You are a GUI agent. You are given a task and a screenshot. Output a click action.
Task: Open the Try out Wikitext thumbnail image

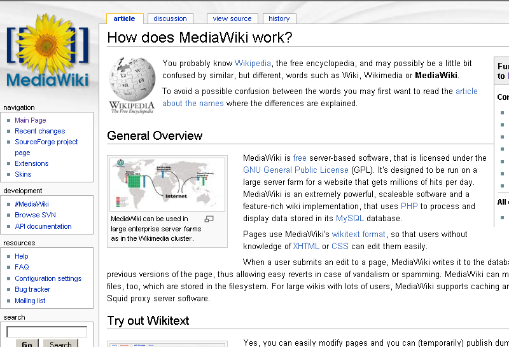[167, 344]
